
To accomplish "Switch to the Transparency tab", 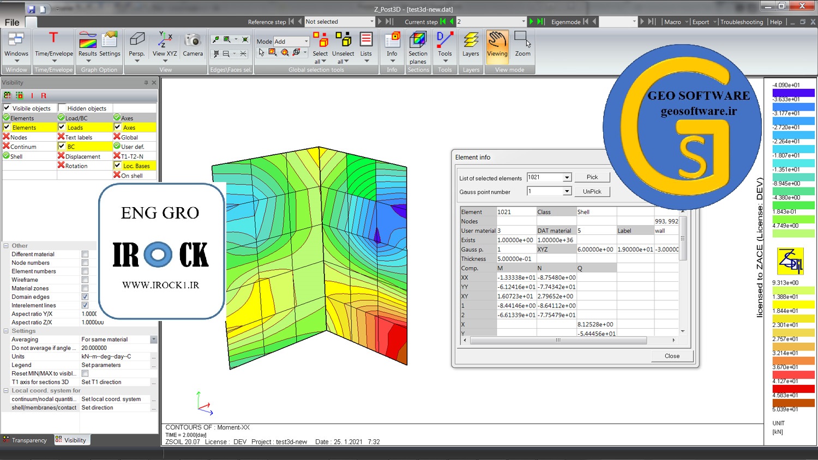I will click(25, 440).
